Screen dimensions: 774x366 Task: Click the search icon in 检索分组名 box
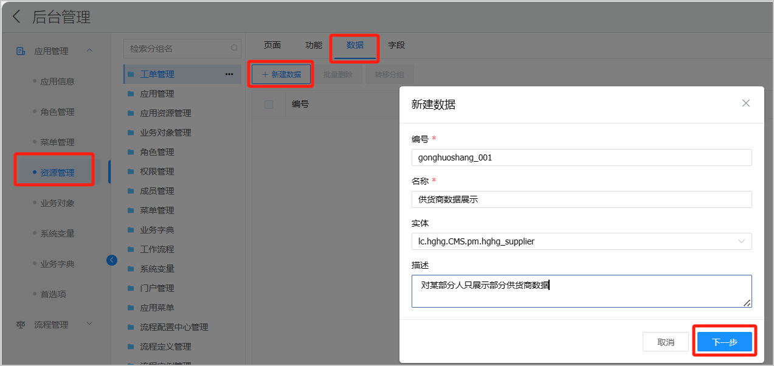(x=234, y=49)
